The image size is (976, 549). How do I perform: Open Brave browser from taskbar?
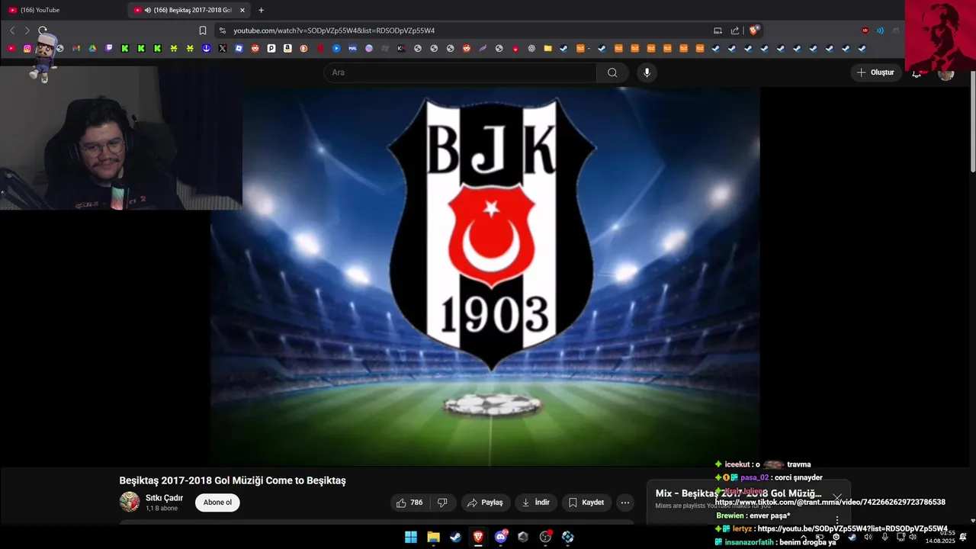[x=478, y=537]
